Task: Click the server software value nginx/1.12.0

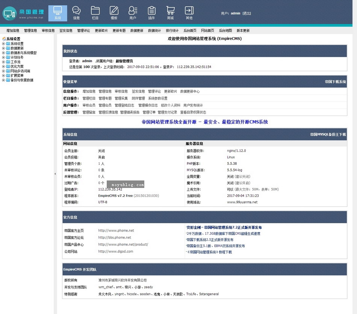Action: point(236,150)
